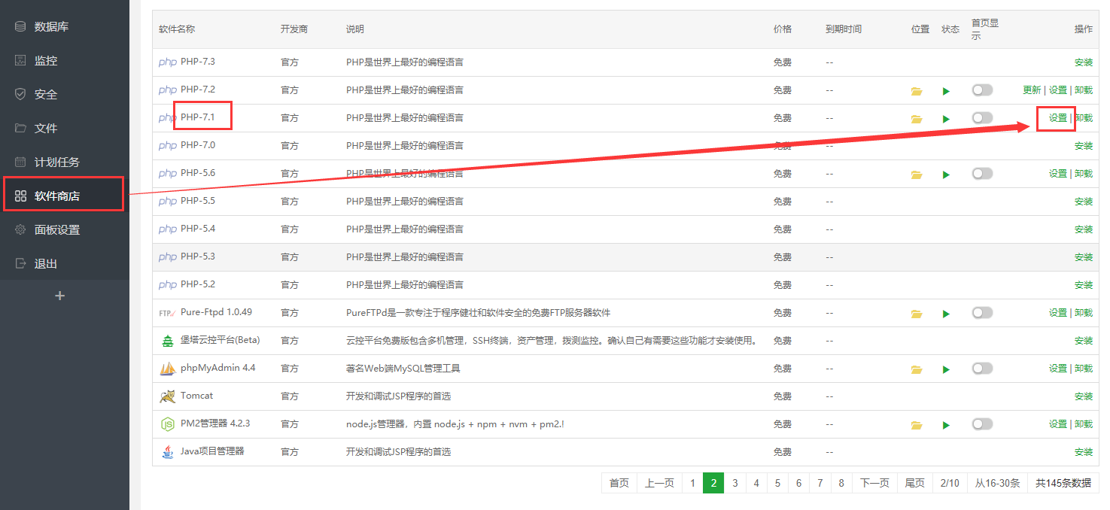The height and width of the screenshot is (510, 1110).
Task: Go to 面板设置 in sidebar
Action: pos(57,230)
